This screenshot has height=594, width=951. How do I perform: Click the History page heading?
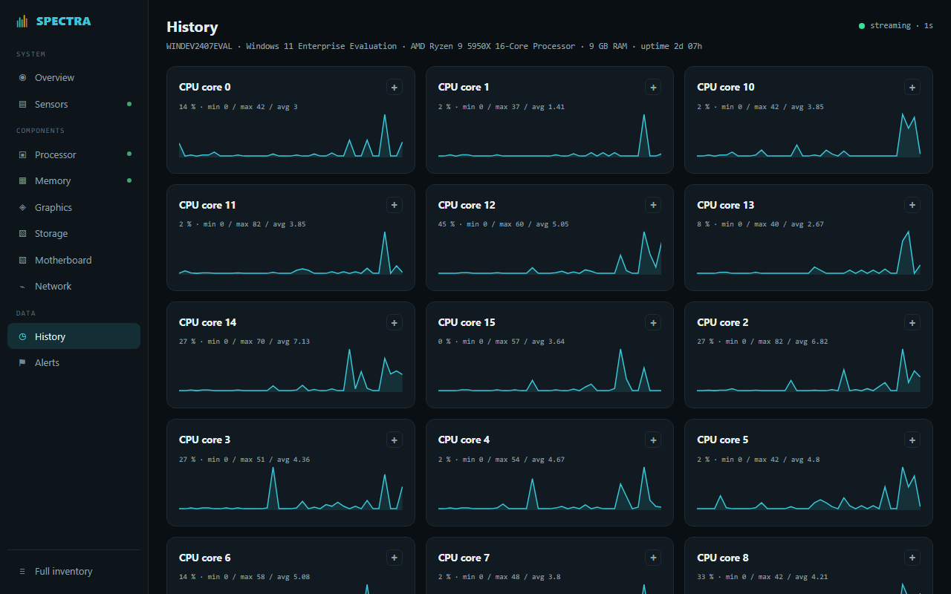tap(192, 27)
